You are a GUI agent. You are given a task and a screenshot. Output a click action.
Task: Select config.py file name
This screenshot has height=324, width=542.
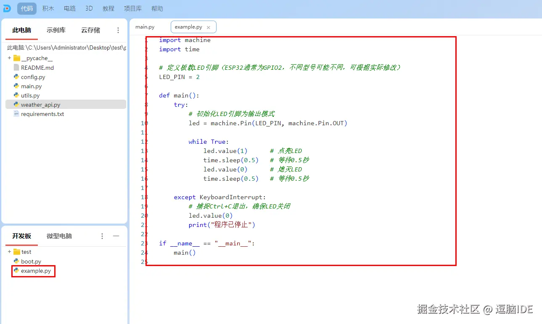33,77
